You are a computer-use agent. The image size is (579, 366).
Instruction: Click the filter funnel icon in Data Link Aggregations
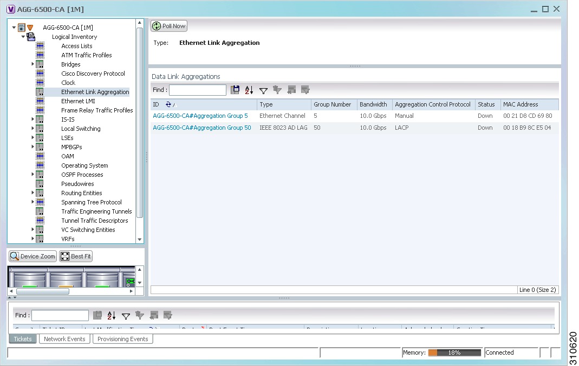(x=263, y=90)
